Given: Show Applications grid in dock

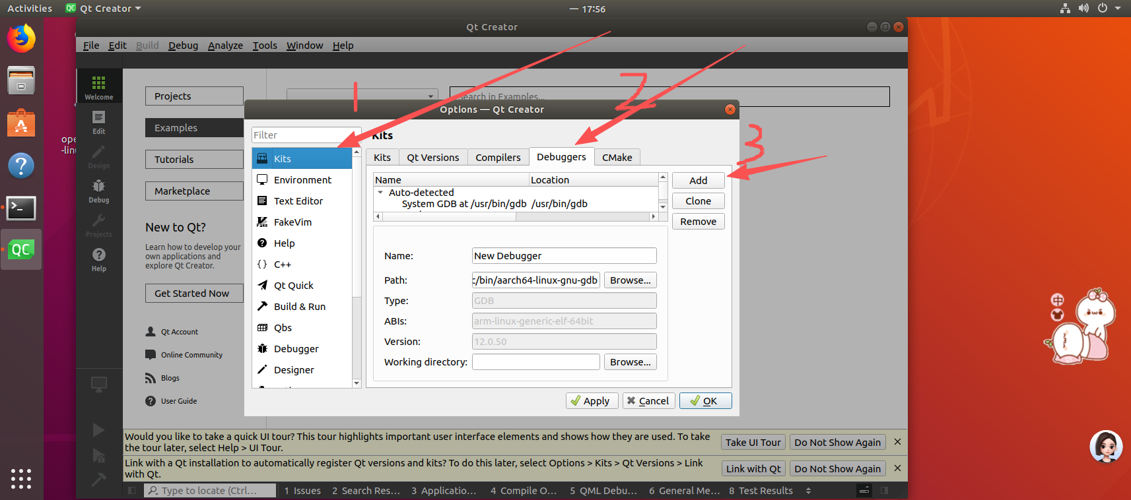Looking at the screenshot, I should click(21, 478).
